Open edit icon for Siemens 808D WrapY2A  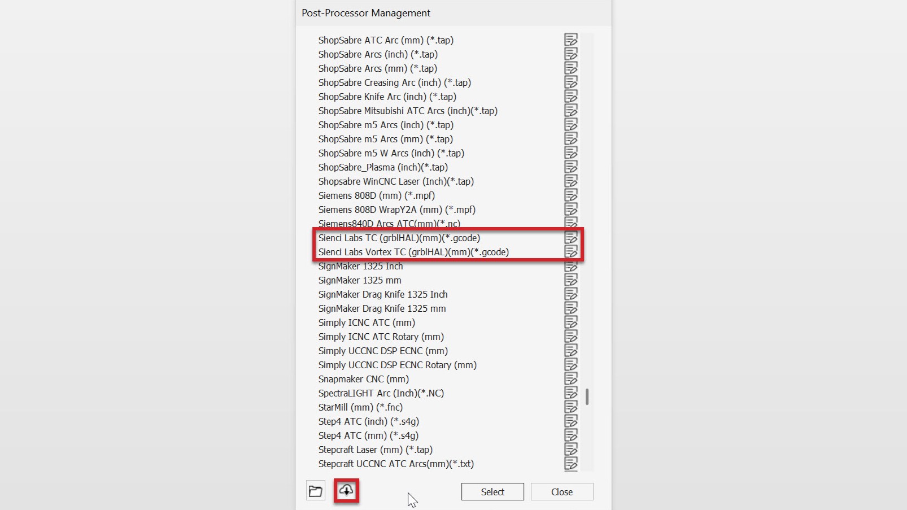click(x=571, y=209)
